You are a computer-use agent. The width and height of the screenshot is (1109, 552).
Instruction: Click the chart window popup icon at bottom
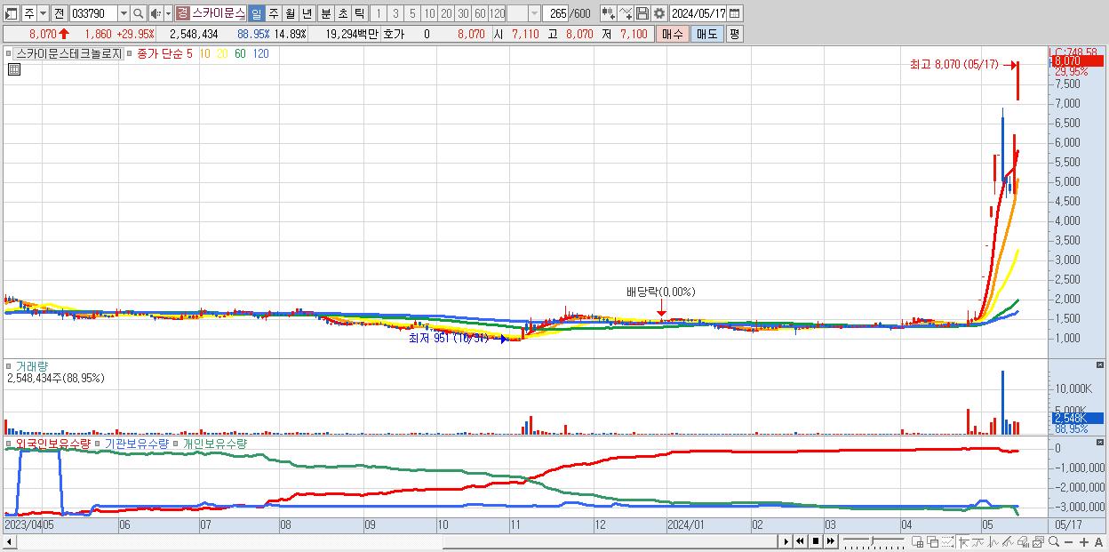[1038, 541]
